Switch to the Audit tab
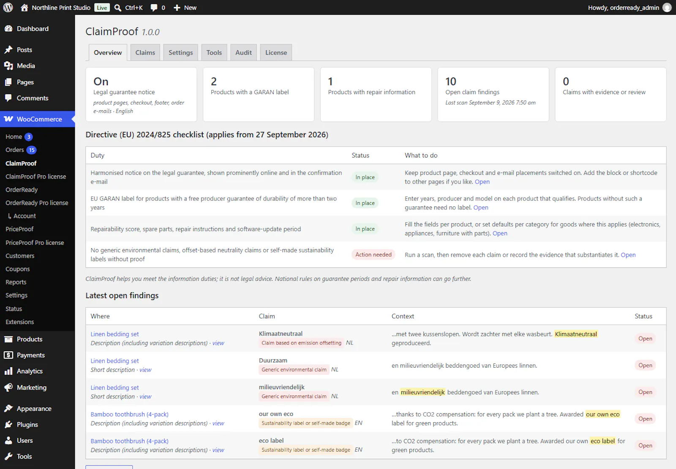The height and width of the screenshot is (469, 676). coord(243,52)
